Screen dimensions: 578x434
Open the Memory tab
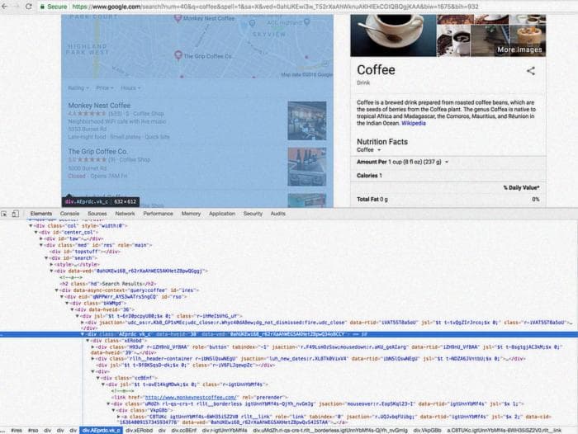tap(191, 214)
